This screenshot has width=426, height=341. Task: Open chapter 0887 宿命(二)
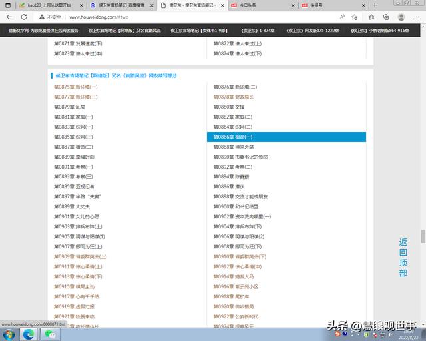tap(73, 147)
